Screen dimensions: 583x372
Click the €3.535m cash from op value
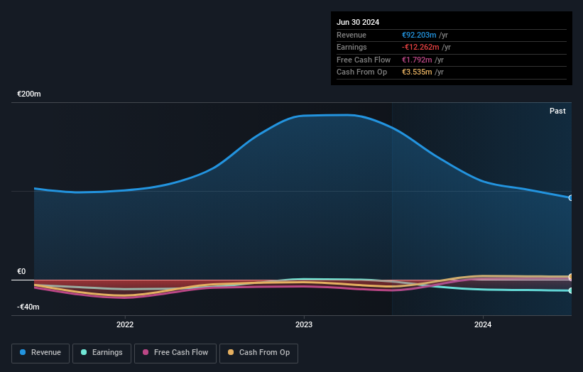click(x=417, y=72)
